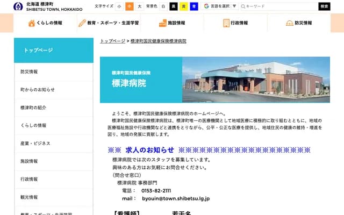Viewport: 344px width, 215px height.
Task: Choose the white (白) background color
Action: 163,6
